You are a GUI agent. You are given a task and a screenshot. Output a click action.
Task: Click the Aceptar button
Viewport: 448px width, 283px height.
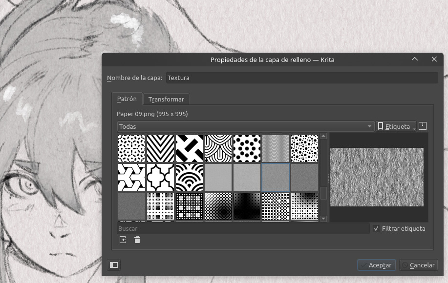tap(376, 265)
